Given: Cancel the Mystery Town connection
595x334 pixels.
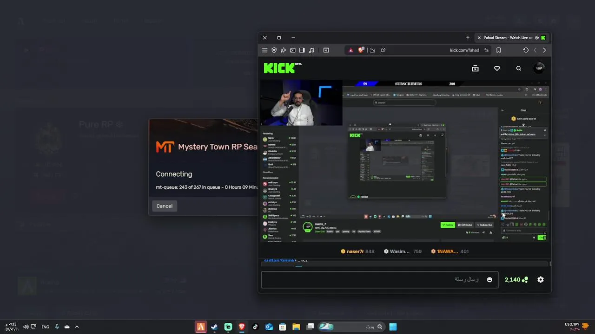Looking at the screenshot, I should [x=164, y=206].
